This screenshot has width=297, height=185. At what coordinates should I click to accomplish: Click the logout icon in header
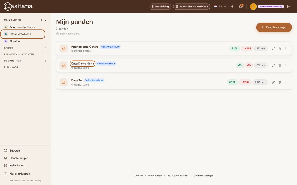[x=289, y=7]
